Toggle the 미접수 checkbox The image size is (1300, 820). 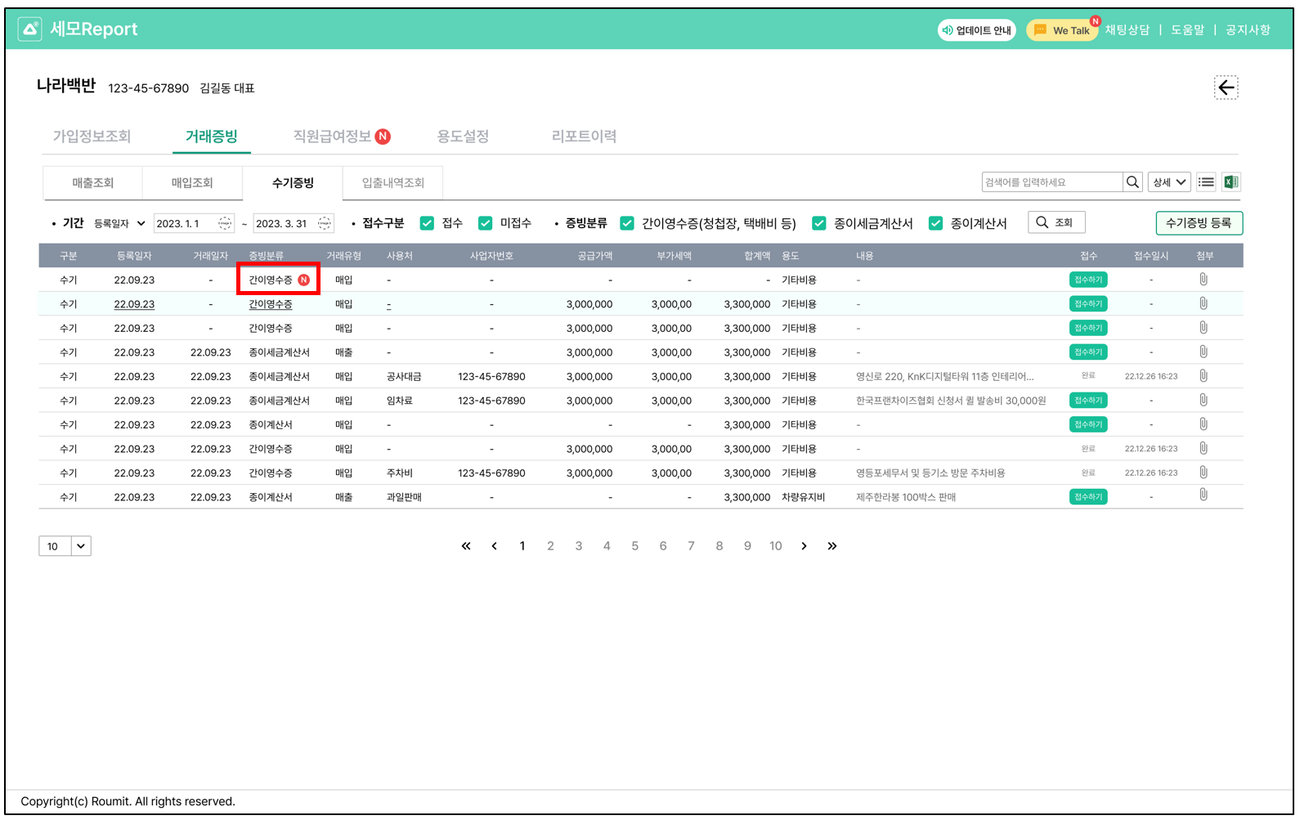coord(486,223)
